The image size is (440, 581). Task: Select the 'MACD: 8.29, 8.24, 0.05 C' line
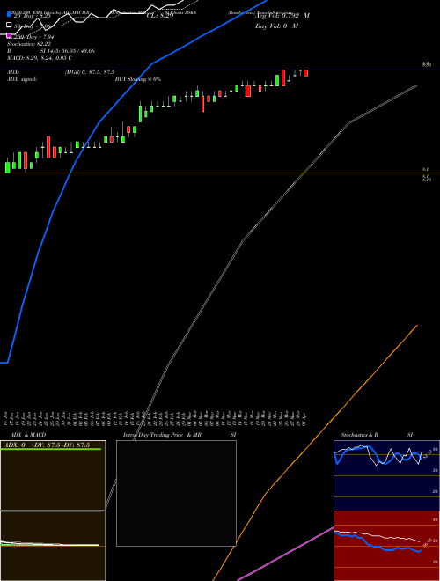pos(40,58)
